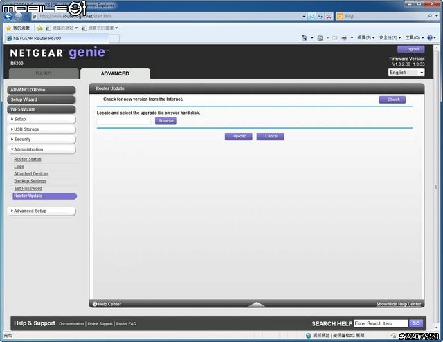Expand the Advanced Setup section
Screen dimensions: 443x342
click(x=42, y=211)
